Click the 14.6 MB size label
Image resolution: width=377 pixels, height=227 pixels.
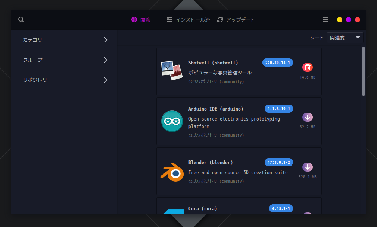point(308,77)
